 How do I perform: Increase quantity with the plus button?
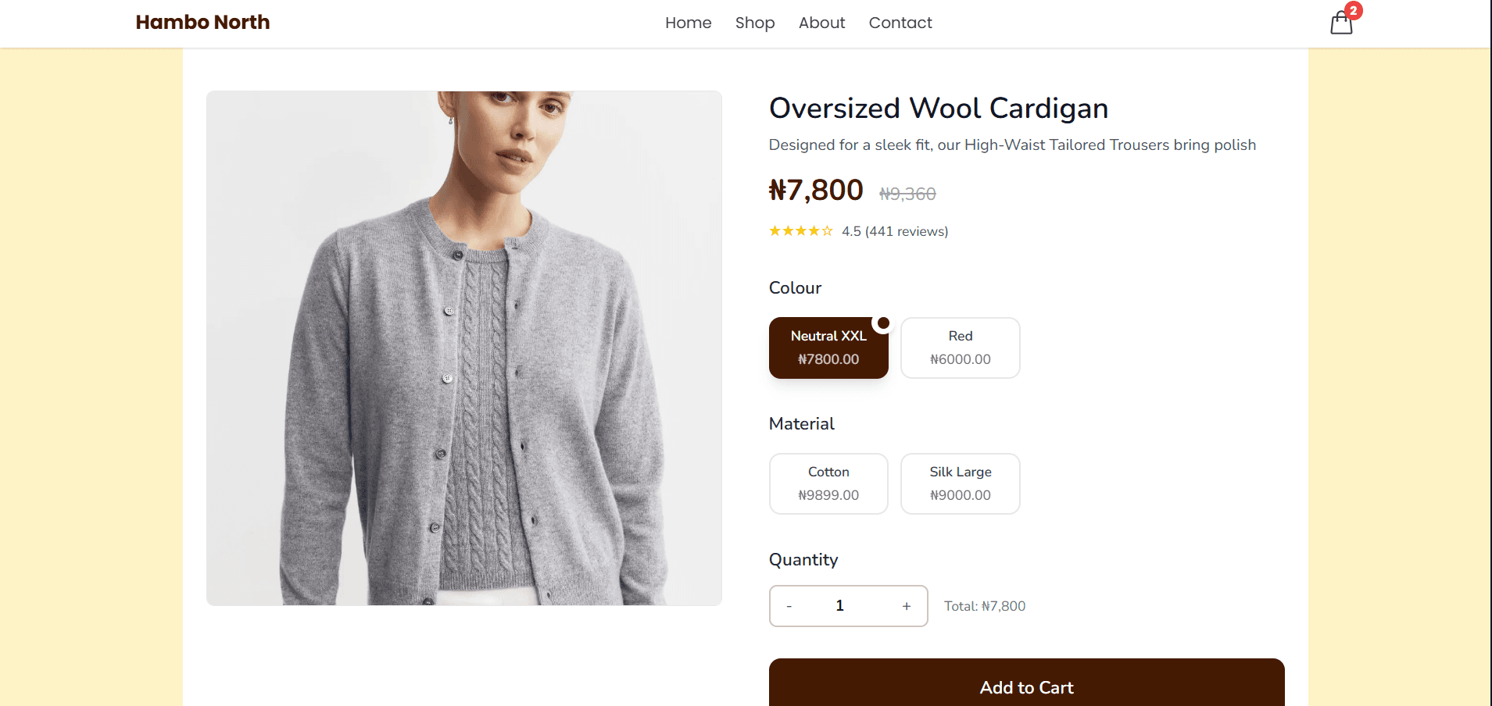[907, 606]
